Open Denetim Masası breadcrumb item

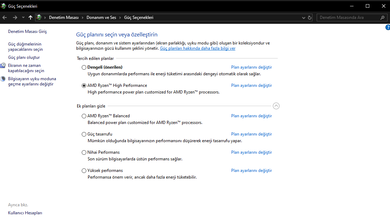(x=63, y=18)
